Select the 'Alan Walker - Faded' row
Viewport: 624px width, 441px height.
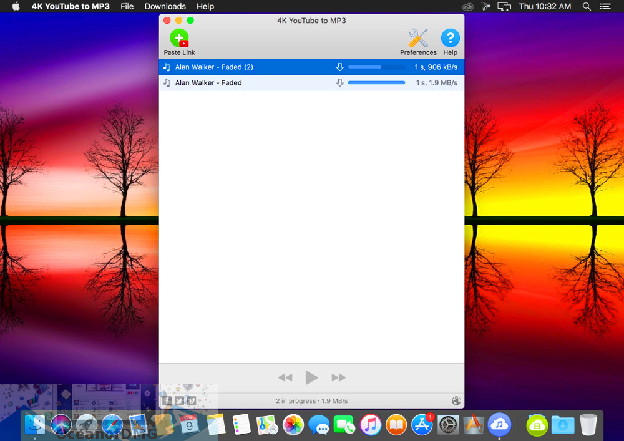pyautogui.click(x=311, y=83)
